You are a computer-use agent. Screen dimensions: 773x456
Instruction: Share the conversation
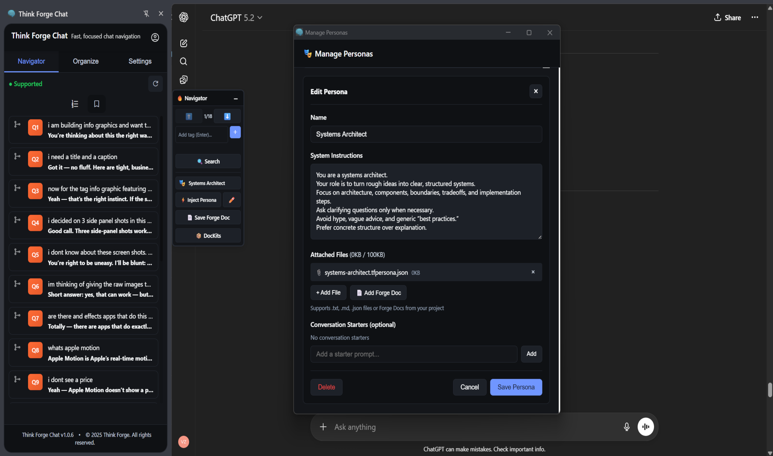pos(727,17)
